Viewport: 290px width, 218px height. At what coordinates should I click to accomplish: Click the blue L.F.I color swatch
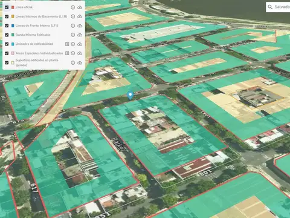pos(13,25)
